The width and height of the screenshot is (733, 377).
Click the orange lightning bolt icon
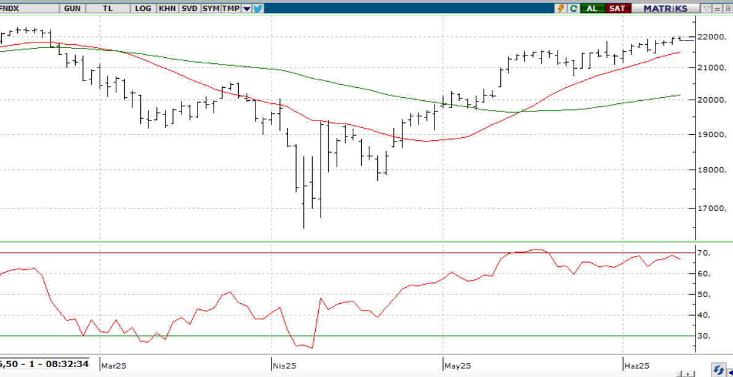point(562,9)
